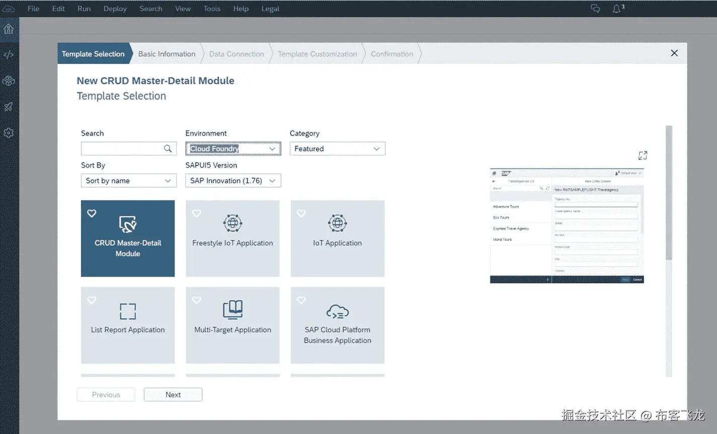Image resolution: width=717 pixels, height=434 pixels.
Task: Open the Run menu
Action: [x=84, y=9]
